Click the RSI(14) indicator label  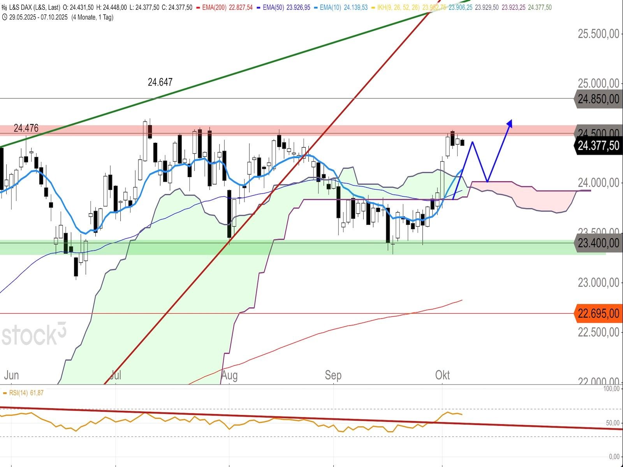19,393
